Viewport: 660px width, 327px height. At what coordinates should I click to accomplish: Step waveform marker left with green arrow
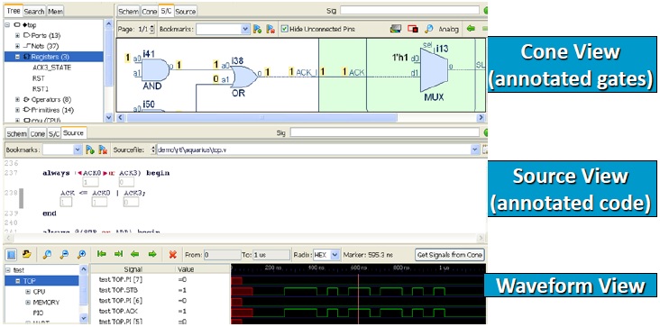pyautogui.click(x=134, y=254)
